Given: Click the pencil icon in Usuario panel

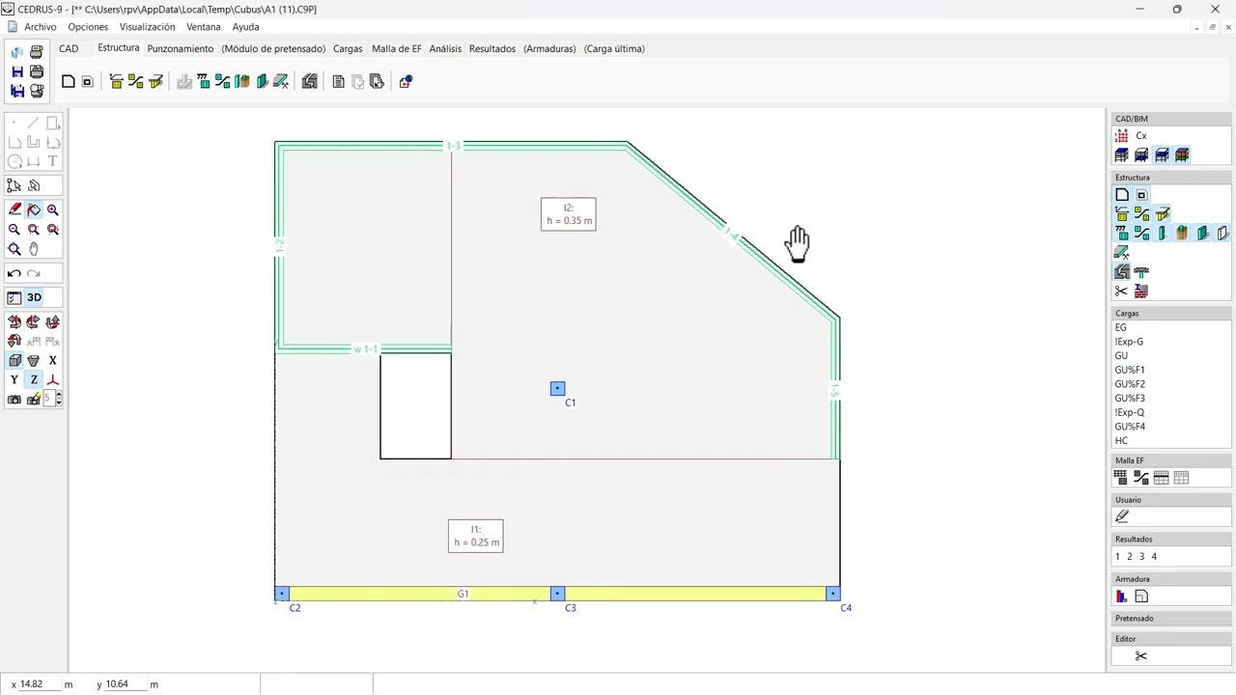Looking at the screenshot, I should [x=1122, y=516].
